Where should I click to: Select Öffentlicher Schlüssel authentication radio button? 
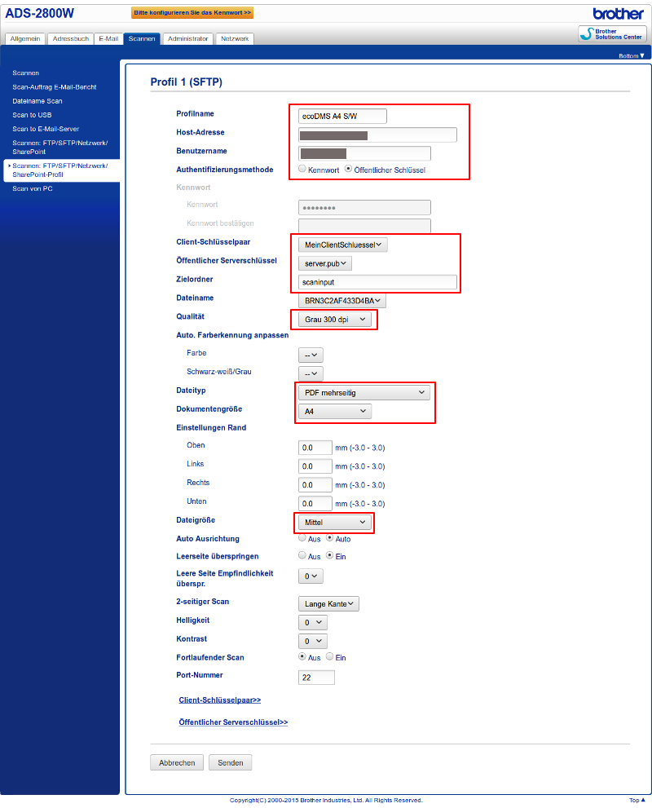click(348, 169)
